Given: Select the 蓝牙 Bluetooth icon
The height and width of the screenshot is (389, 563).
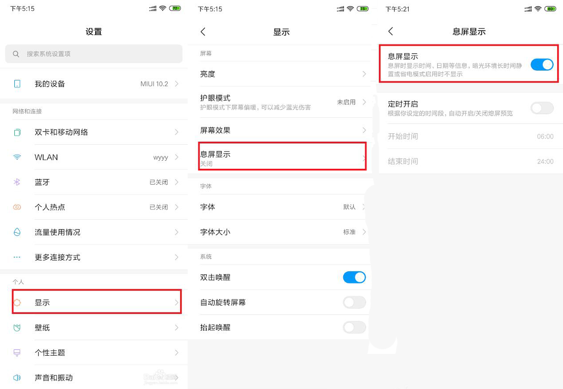Looking at the screenshot, I should [x=17, y=182].
